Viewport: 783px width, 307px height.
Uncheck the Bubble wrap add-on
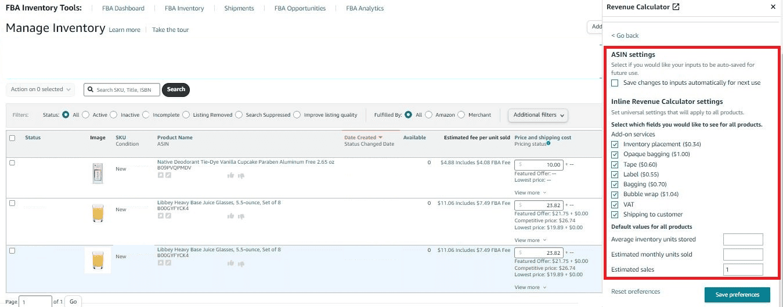[x=615, y=194]
